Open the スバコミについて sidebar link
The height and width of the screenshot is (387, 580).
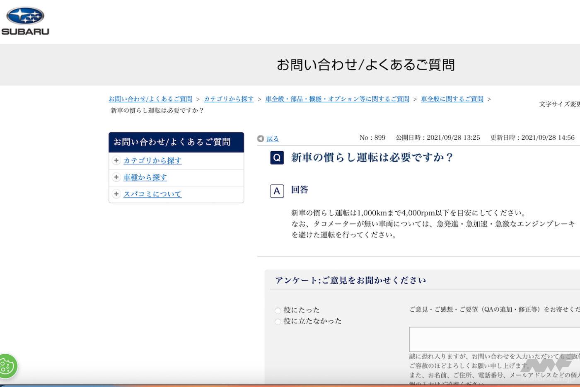click(x=152, y=194)
